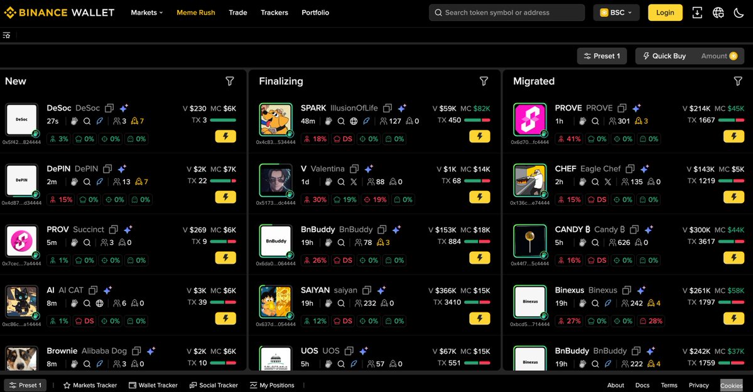
Task: Open the Privacy link
Action: click(x=699, y=385)
